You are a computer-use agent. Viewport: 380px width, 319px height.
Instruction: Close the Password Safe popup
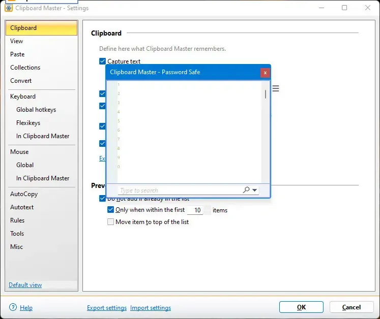265,73
